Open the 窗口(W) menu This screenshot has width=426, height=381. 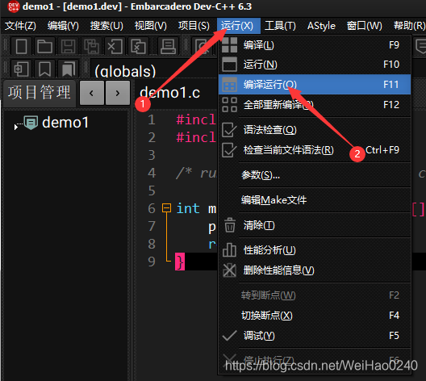click(x=365, y=26)
